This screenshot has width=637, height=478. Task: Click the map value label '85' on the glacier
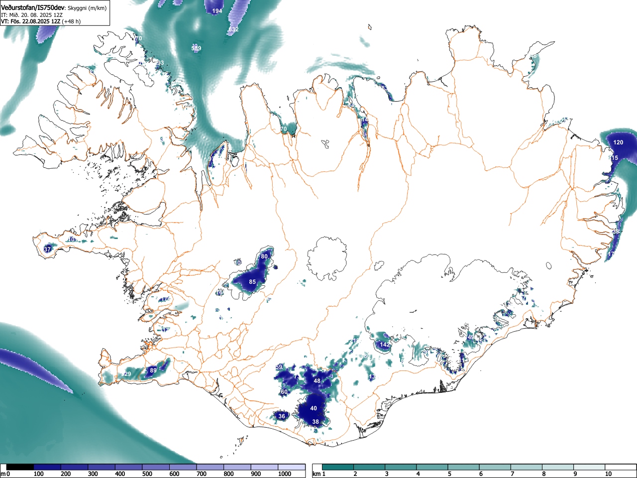pos(252,282)
